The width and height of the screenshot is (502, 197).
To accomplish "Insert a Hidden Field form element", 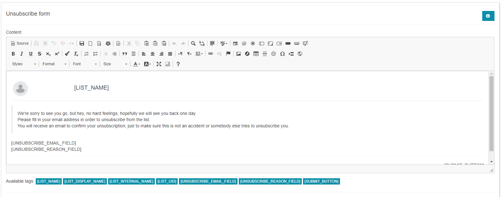I will pos(306,43).
